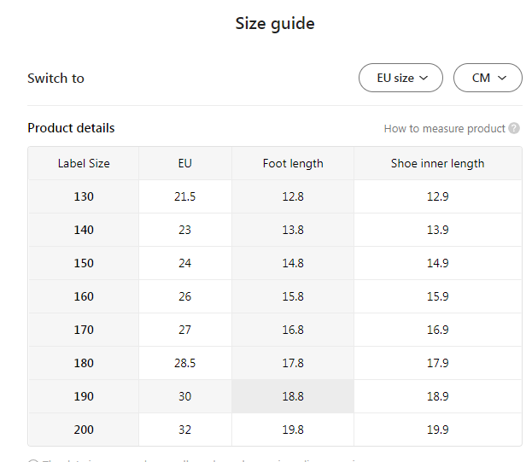The image size is (526, 462).
Task: Click the 19.9 shoe inner length cell
Action: point(437,430)
